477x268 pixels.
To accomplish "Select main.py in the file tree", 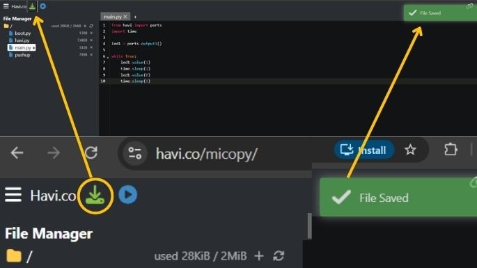I will [x=22, y=48].
